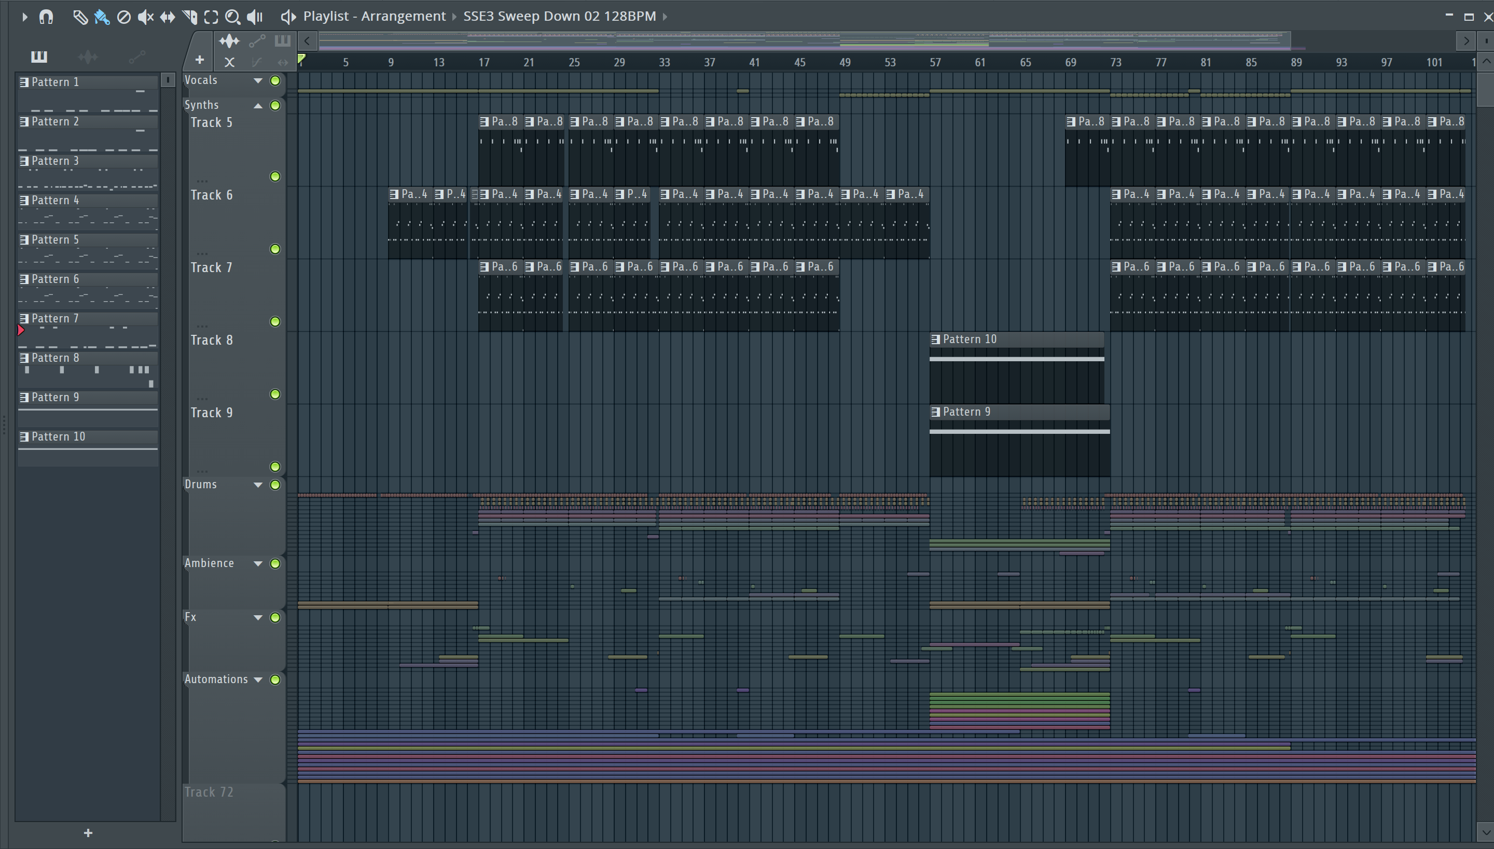Select the Delete tool
Viewport: 1494px width, 849px height.
click(x=123, y=17)
